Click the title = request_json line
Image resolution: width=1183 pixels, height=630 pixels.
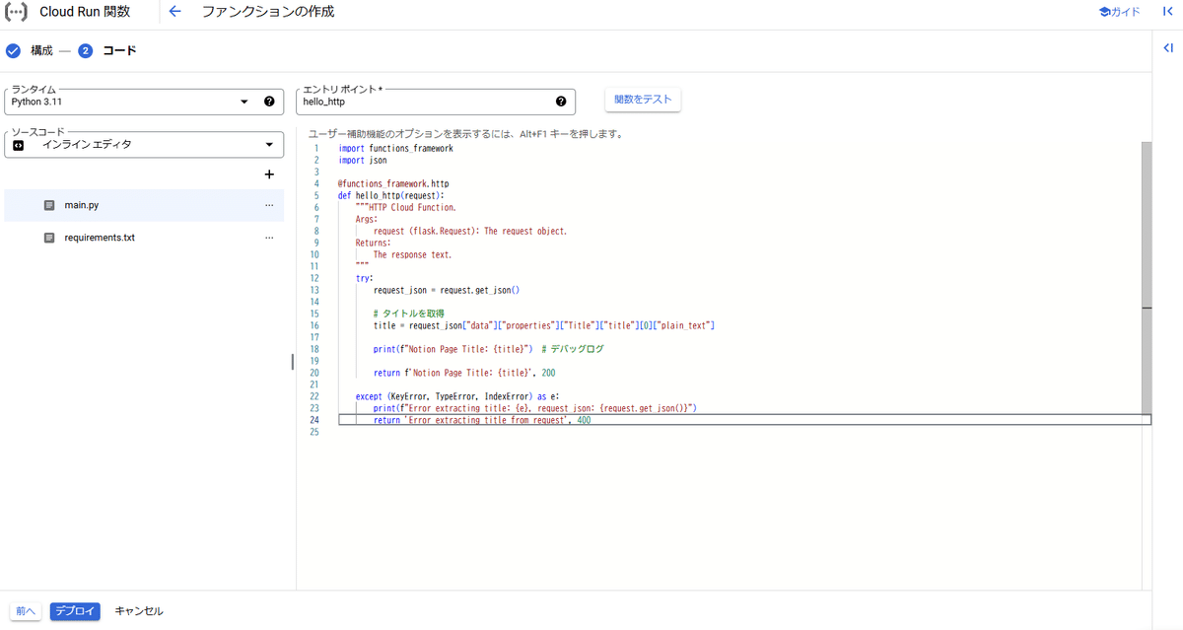(544, 325)
